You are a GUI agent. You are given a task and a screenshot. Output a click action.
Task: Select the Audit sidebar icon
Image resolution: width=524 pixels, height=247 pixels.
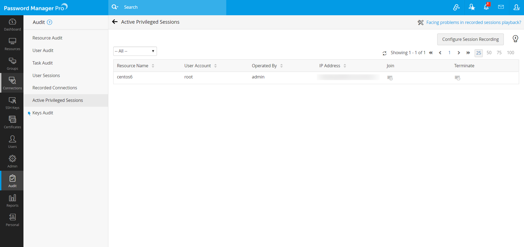12,181
